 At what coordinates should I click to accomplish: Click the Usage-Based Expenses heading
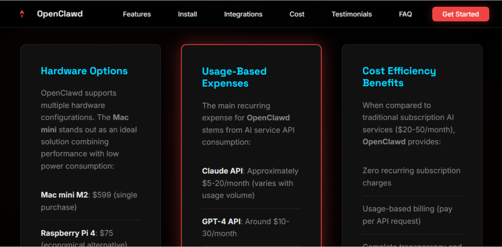[x=234, y=77]
